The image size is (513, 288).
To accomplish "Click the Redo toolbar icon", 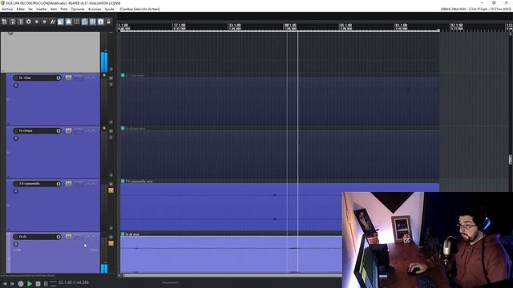I will [45, 22].
